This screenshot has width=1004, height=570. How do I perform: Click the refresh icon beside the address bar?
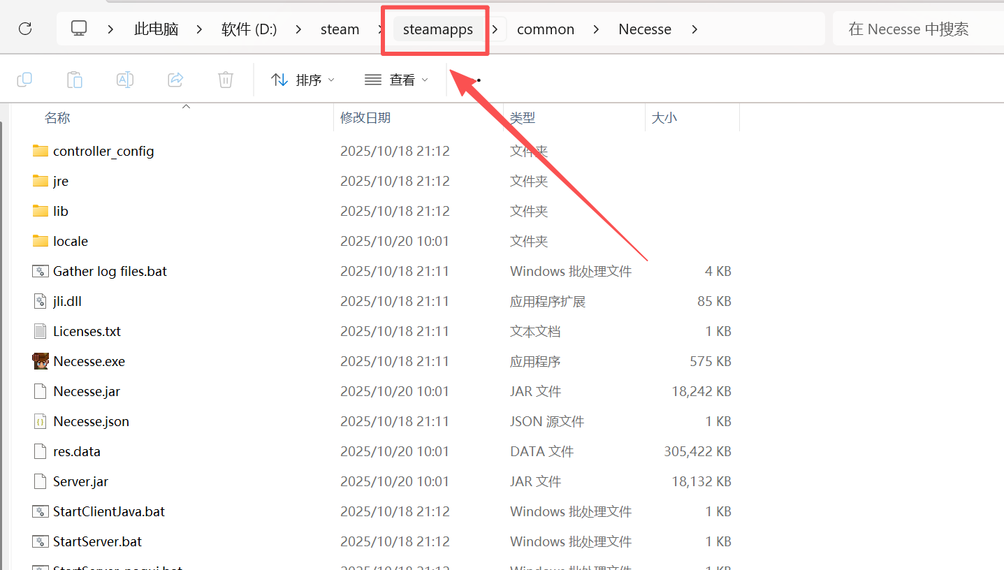25,29
